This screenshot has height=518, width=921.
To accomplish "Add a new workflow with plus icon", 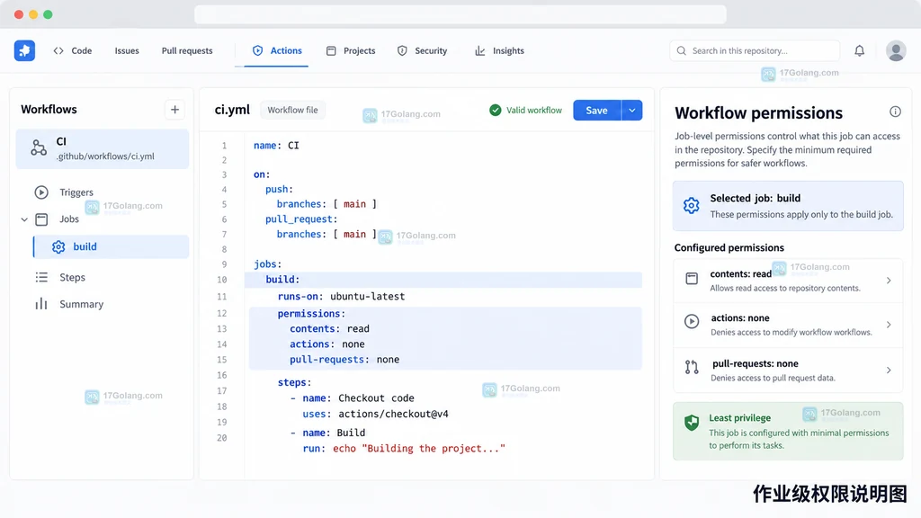I will tap(174, 110).
